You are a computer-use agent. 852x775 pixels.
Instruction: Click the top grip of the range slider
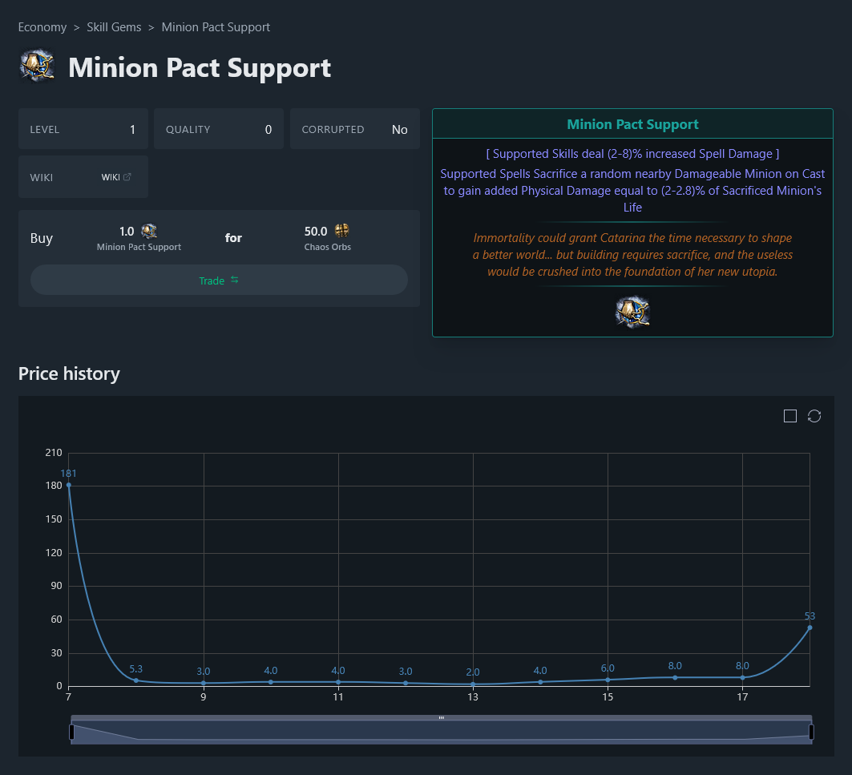(441, 717)
